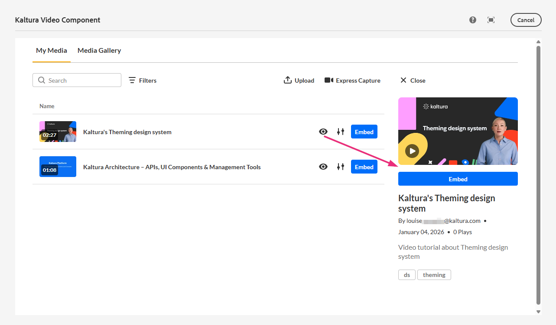Image resolution: width=556 pixels, height=325 pixels.
Task: Click the scrollbar up arrow
Action: [x=539, y=42]
